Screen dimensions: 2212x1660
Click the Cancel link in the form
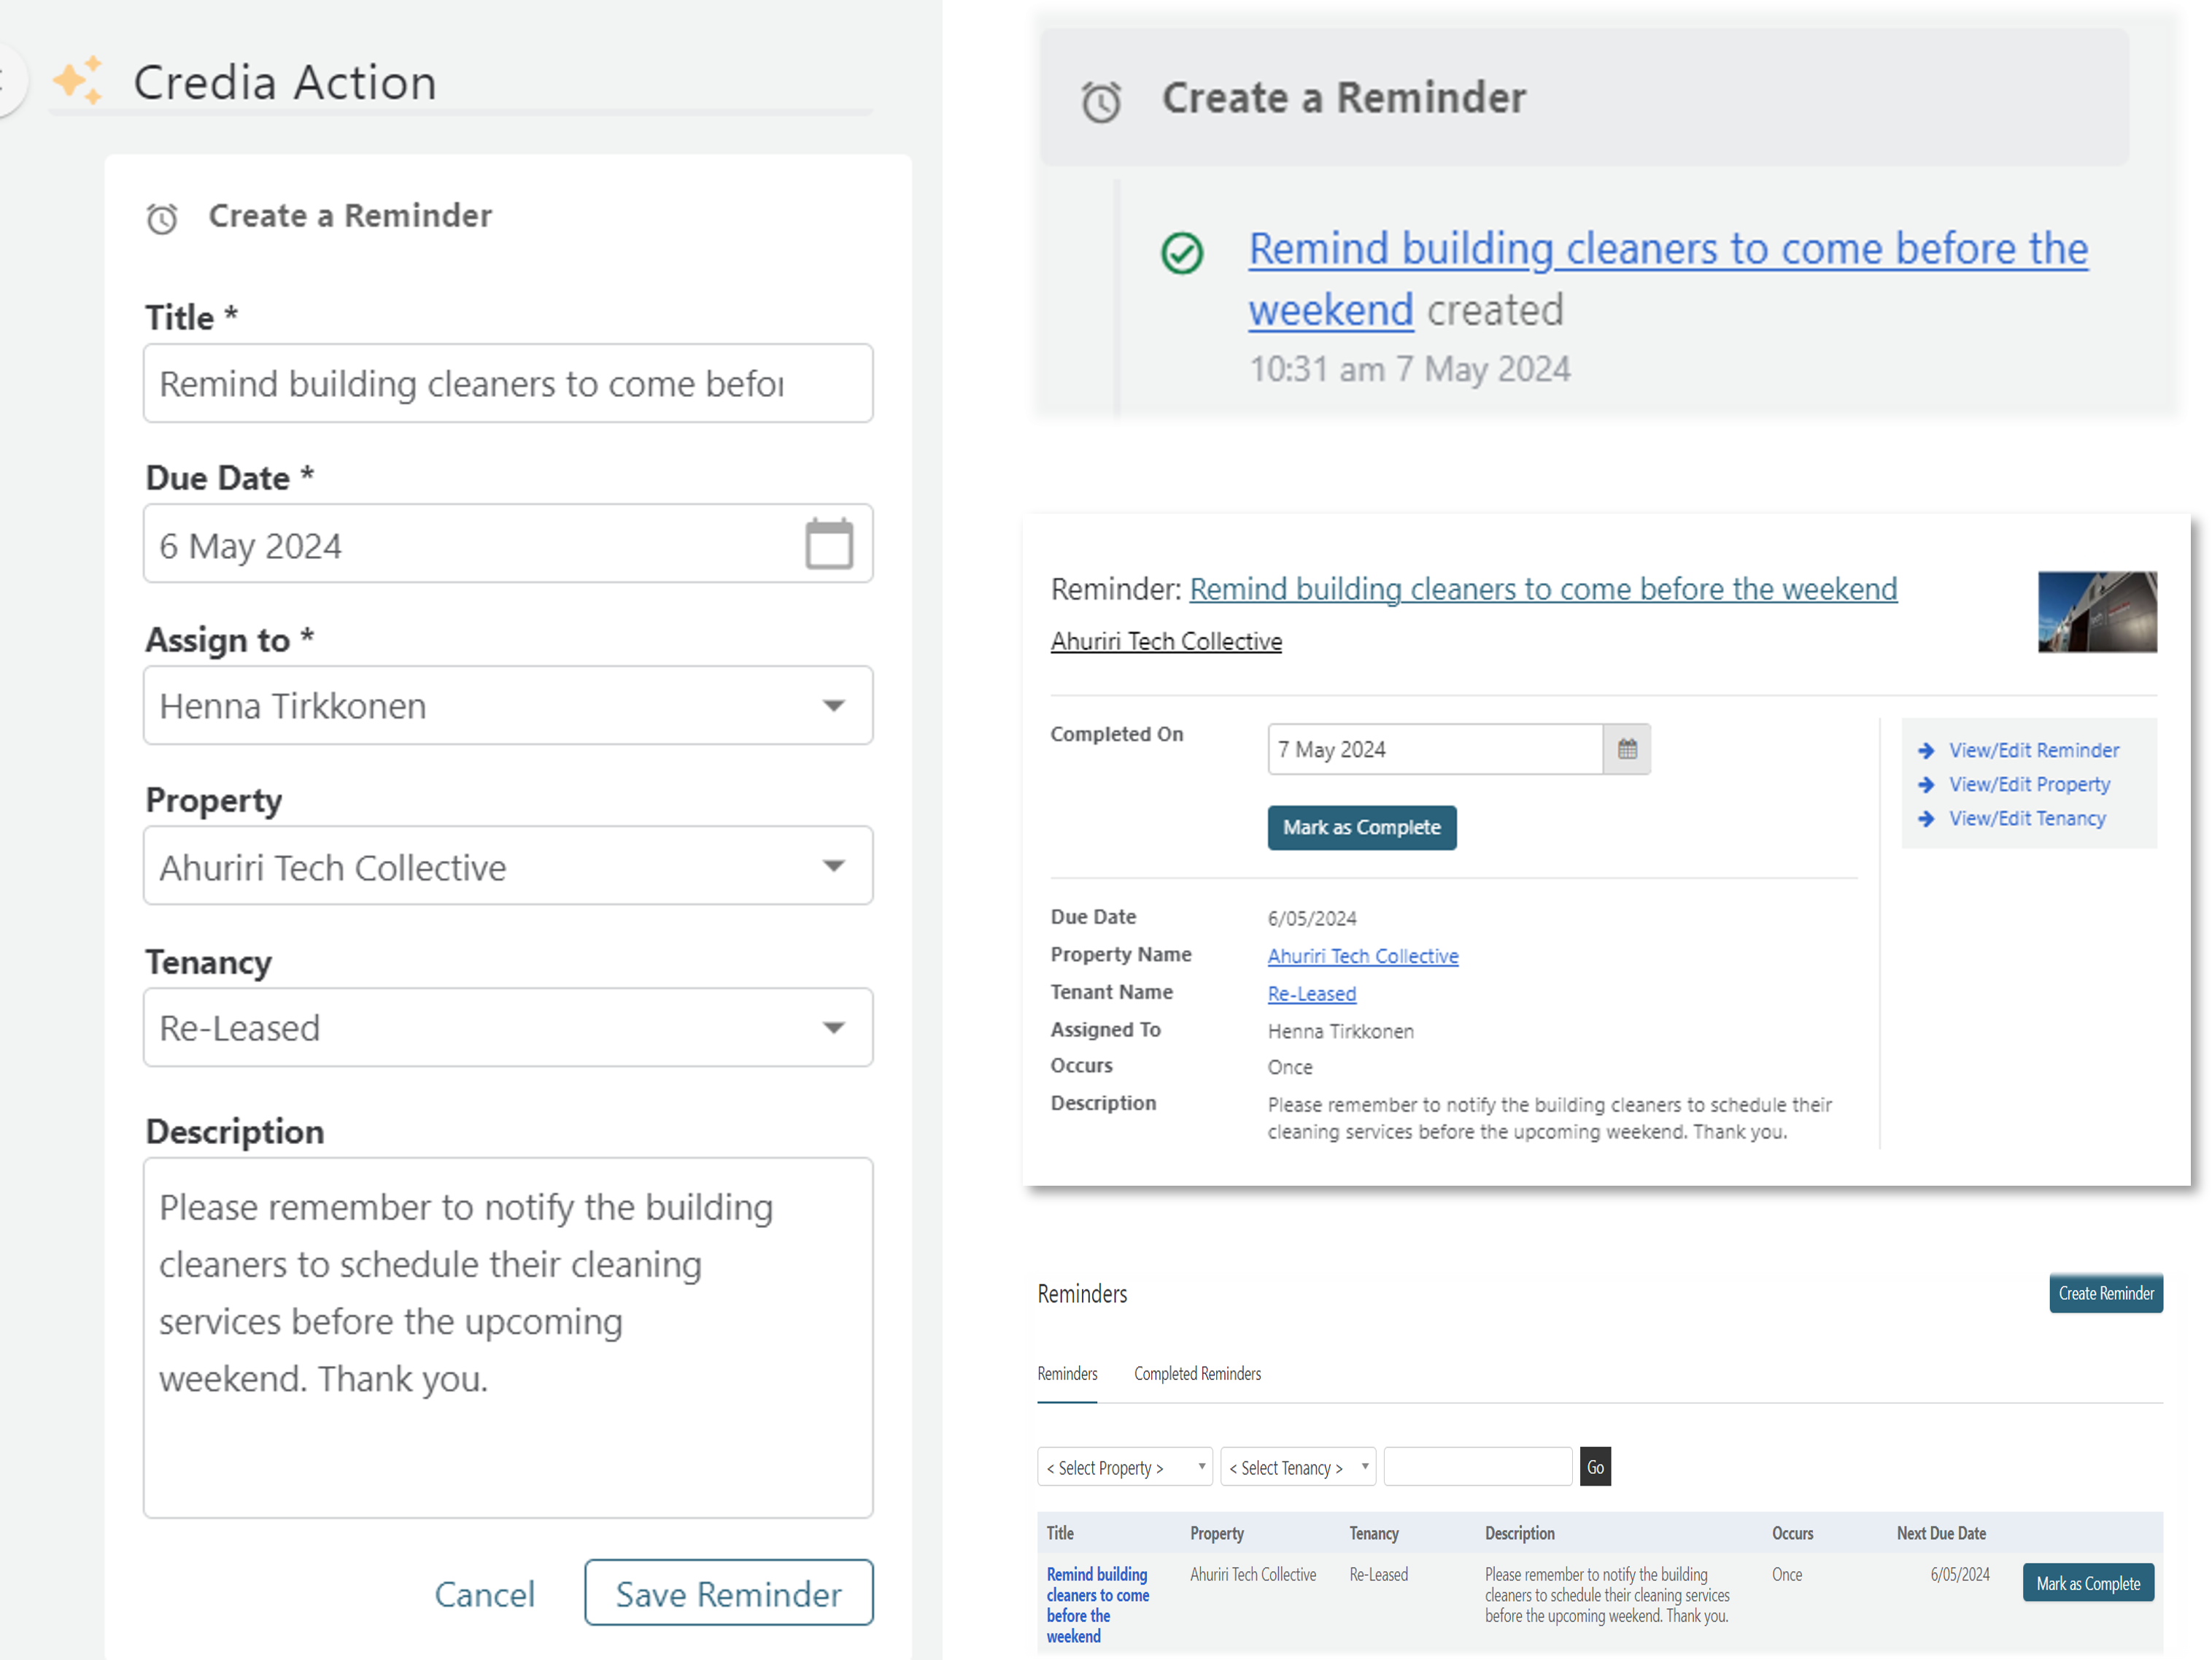[x=484, y=1594]
